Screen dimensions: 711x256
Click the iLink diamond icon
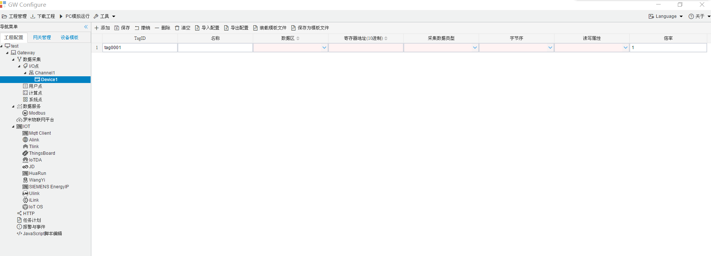25,200
